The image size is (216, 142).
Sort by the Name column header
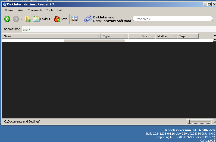pyautogui.click(x=51, y=36)
